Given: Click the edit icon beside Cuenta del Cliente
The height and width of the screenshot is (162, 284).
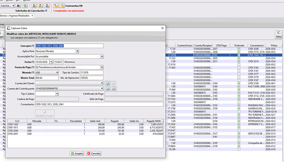Looking at the screenshot, I should [114, 83].
